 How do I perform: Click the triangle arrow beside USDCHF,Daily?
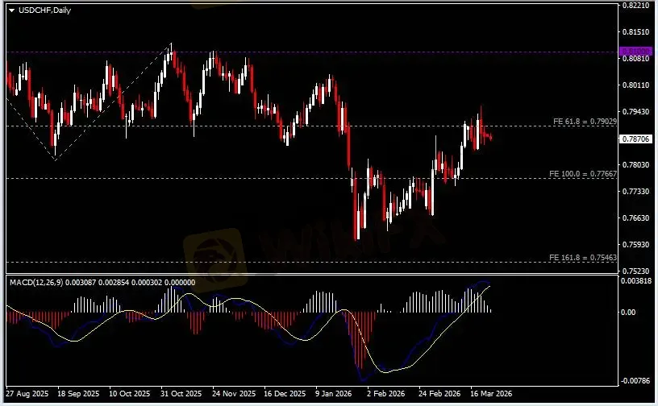pos(11,10)
